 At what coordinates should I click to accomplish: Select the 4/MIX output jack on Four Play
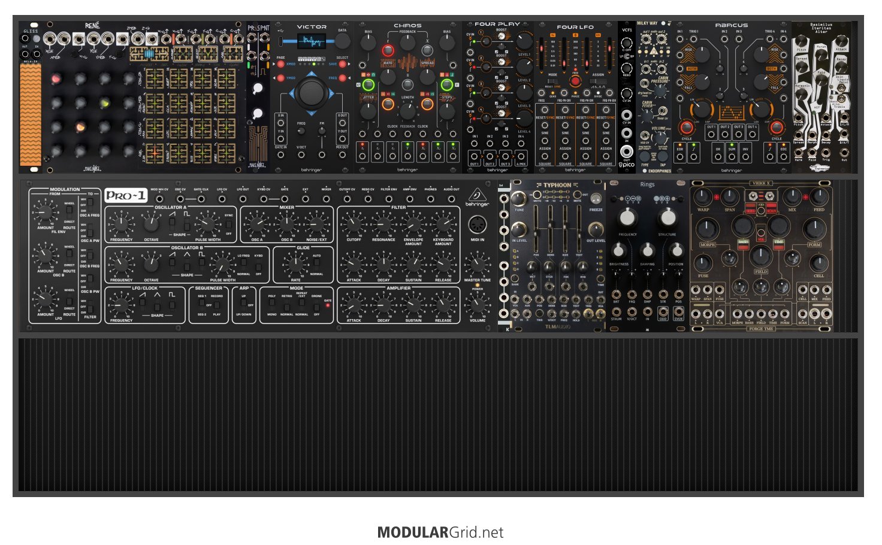521,157
